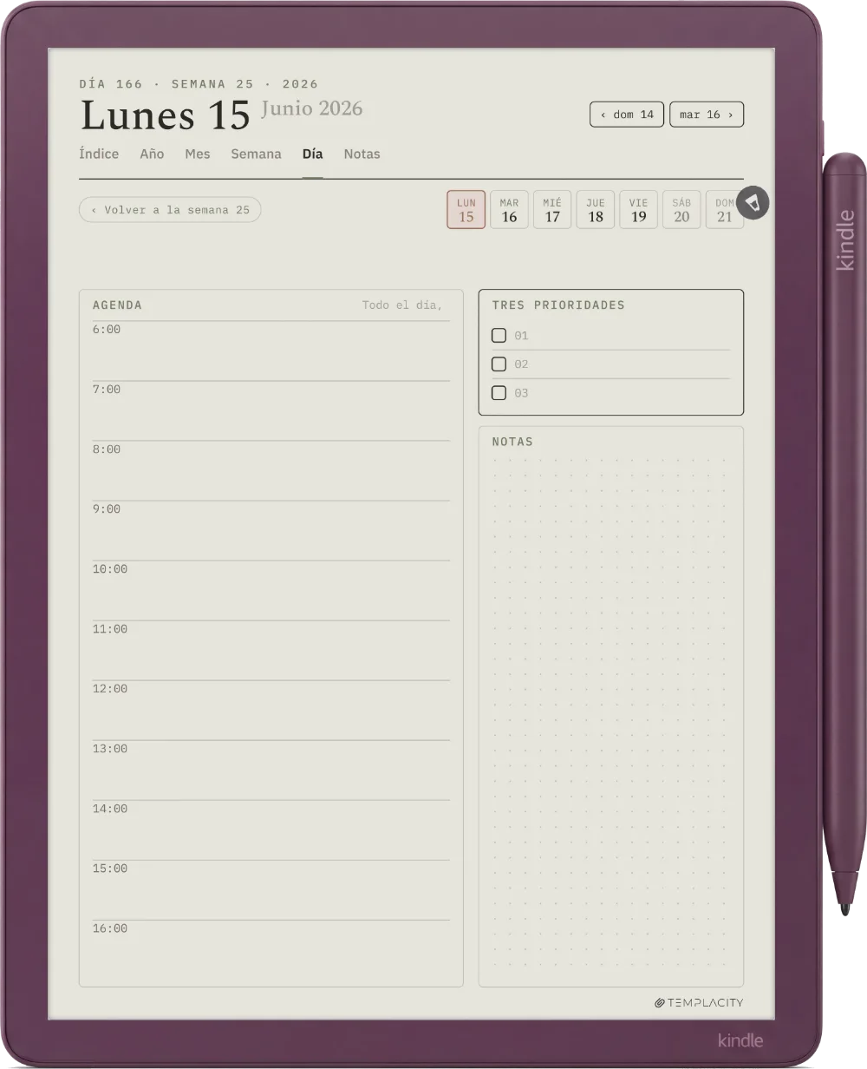Select the Día tab
The height and width of the screenshot is (1069, 867).
point(312,154)
